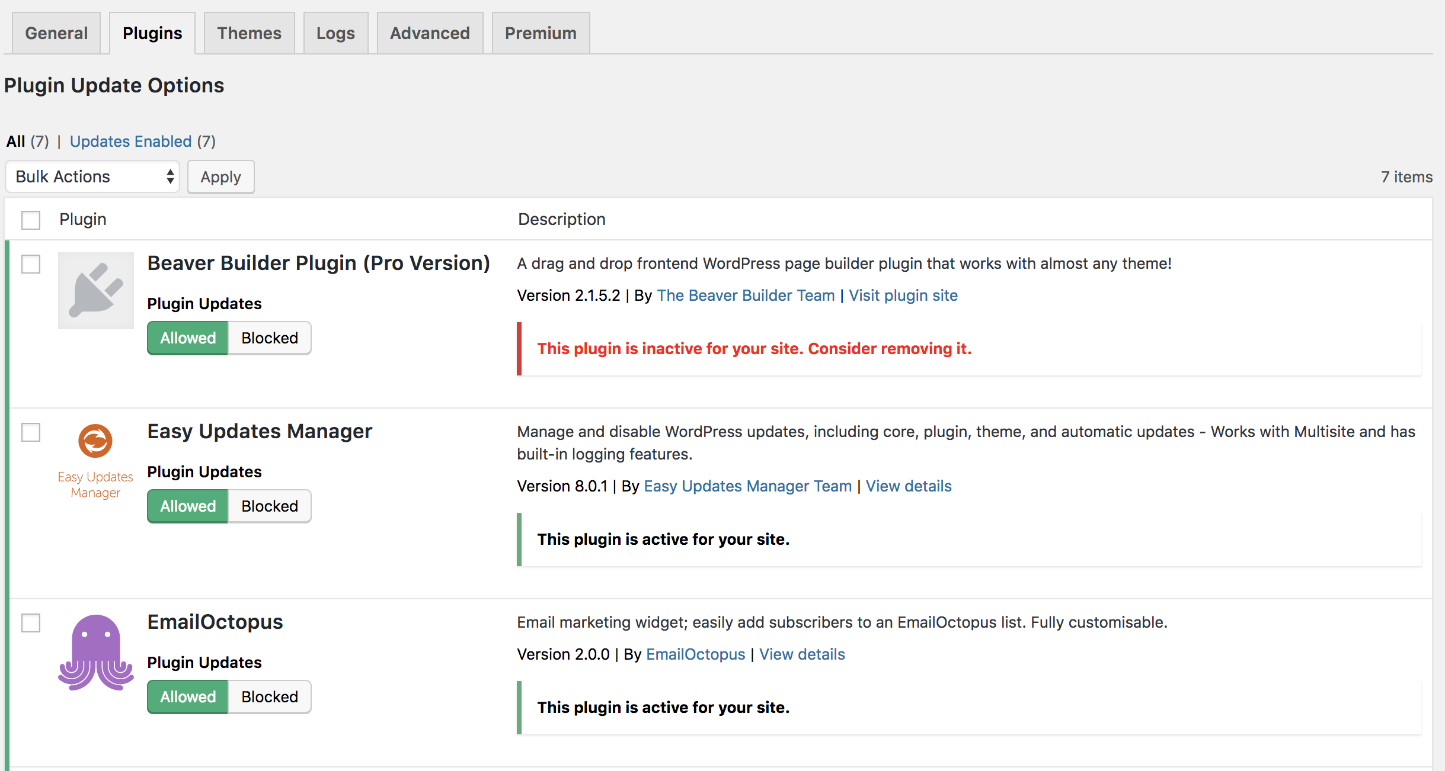Check the select-all Plugin header checkbox
1445x771 pixels.
click(x=31, y=220)
